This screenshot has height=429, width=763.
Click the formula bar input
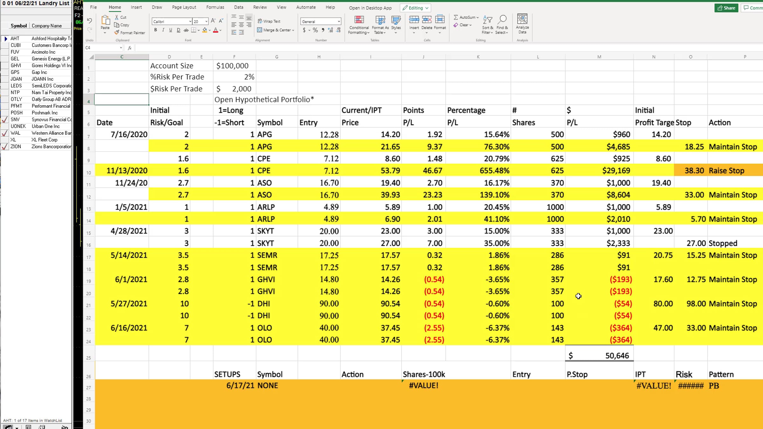(x=448, y=48)
